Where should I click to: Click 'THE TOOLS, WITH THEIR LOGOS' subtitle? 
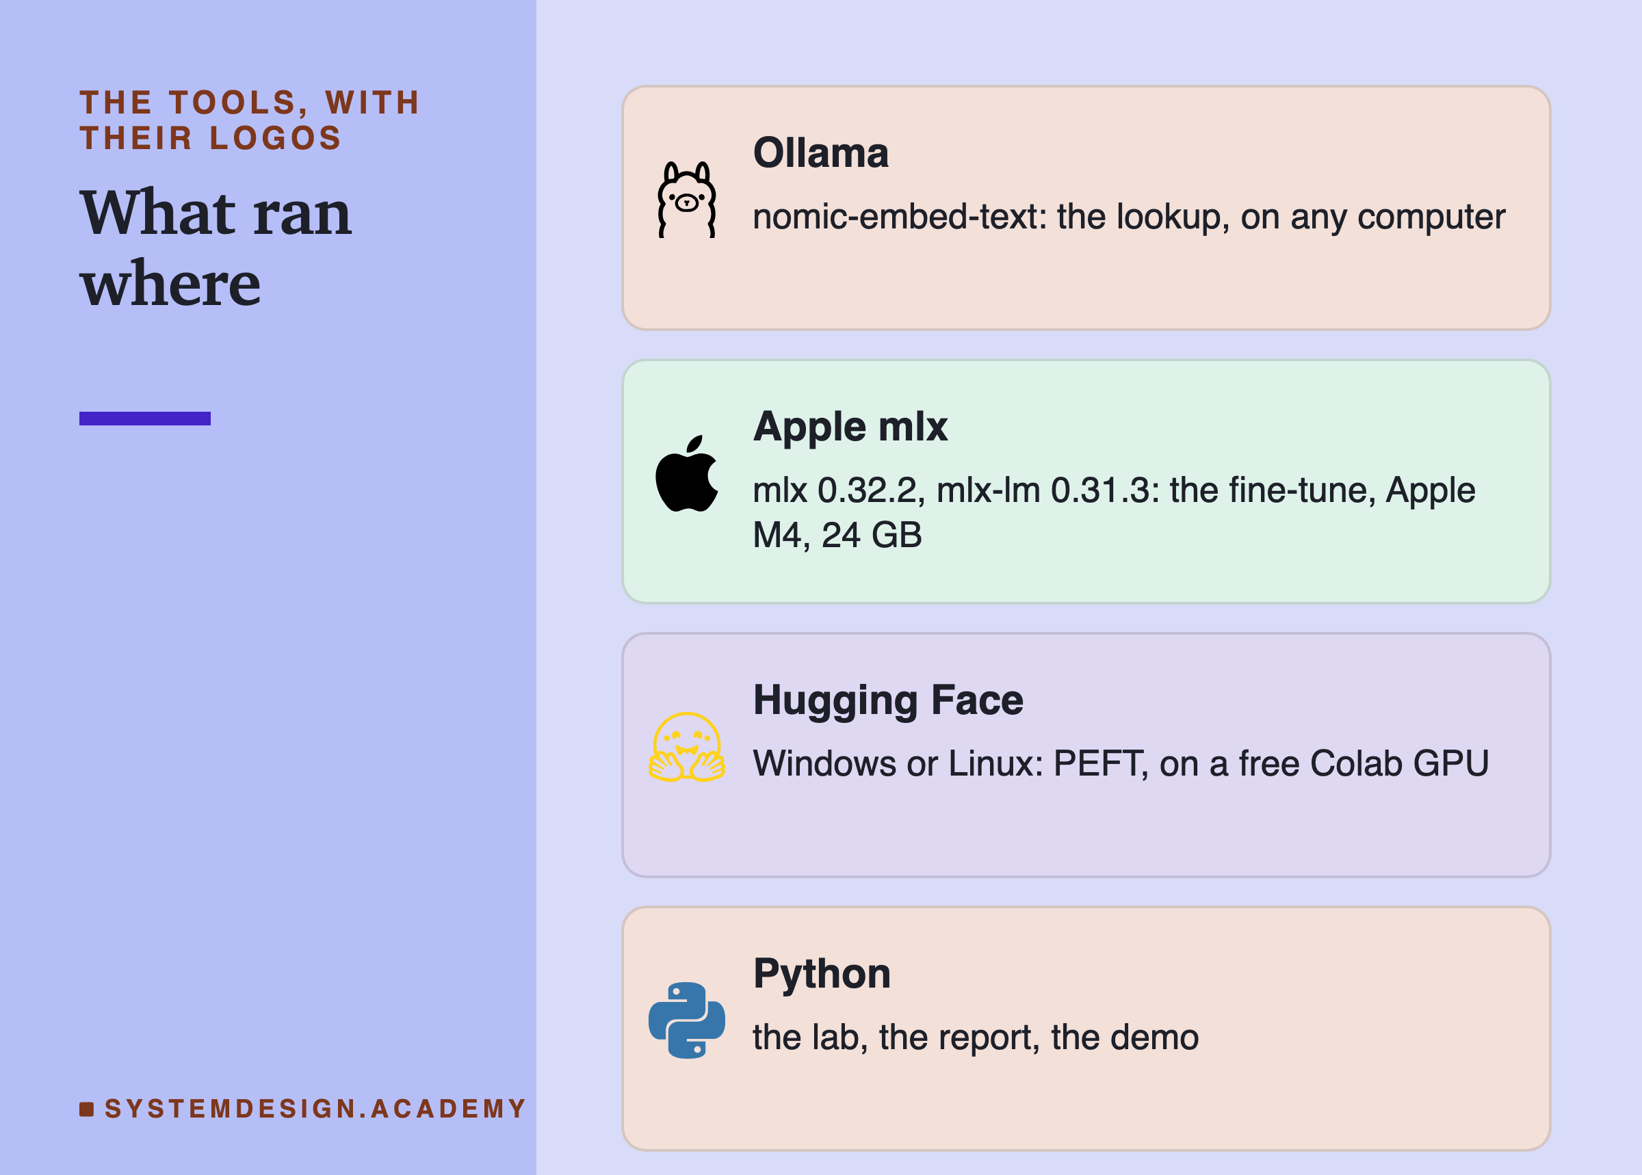click(x=250, y=120)
